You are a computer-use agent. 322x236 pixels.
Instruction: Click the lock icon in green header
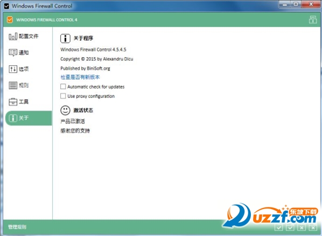pyautogui.click(x=313, y=20)
